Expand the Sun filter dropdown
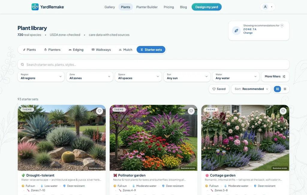The image size is (307, 195). pos(187,77)
